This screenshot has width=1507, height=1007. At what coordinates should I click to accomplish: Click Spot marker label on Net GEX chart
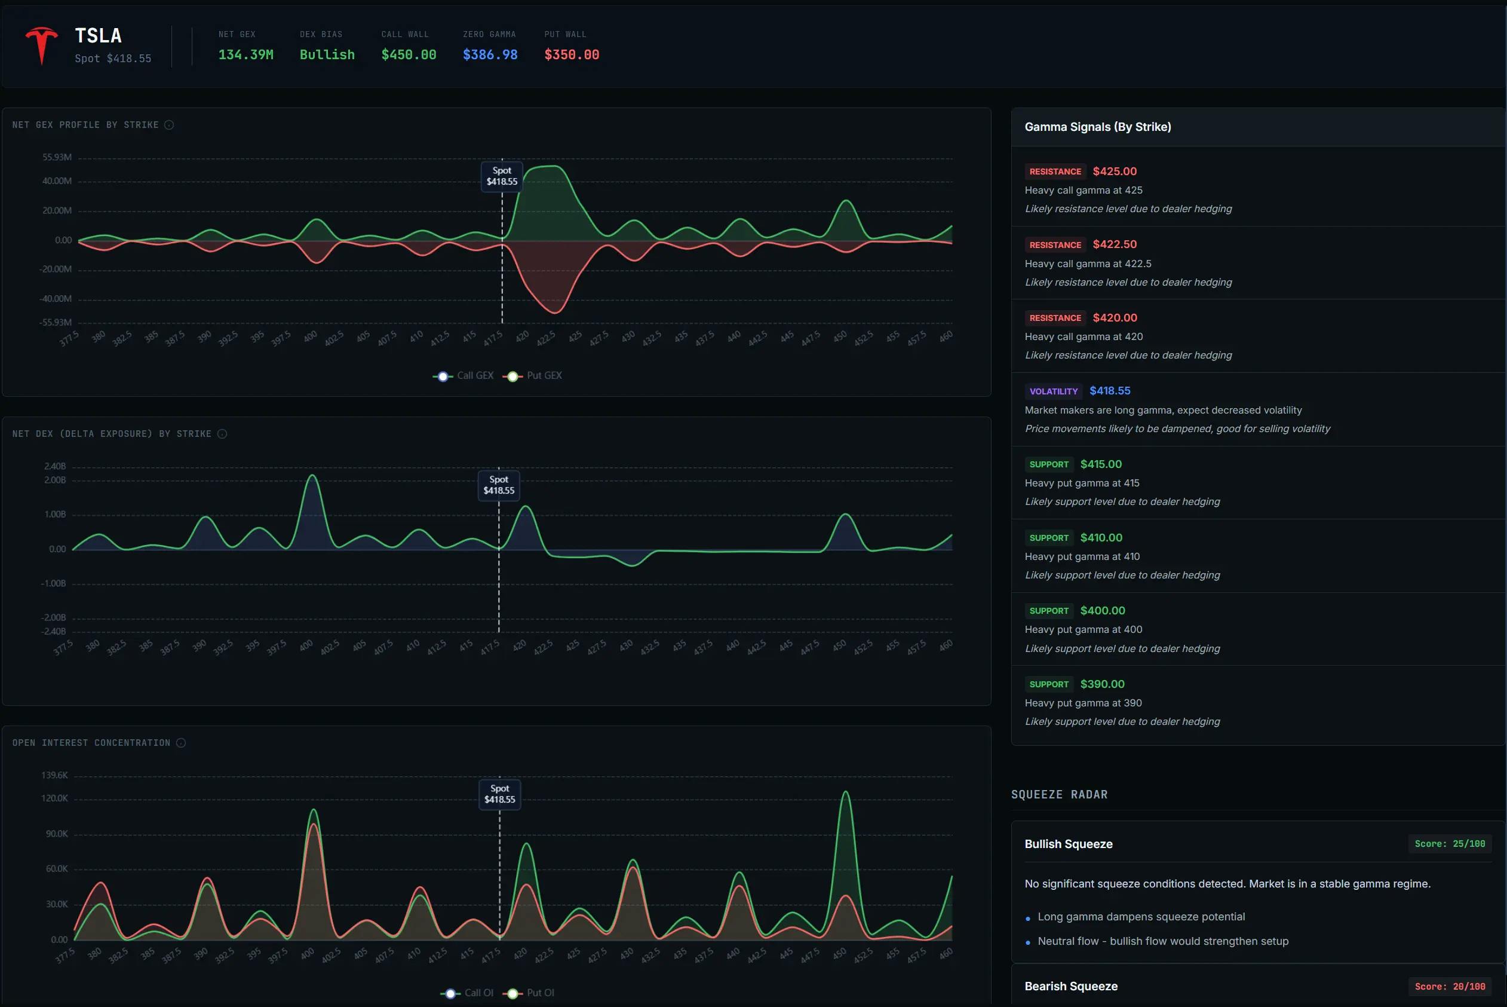[502, 176]
